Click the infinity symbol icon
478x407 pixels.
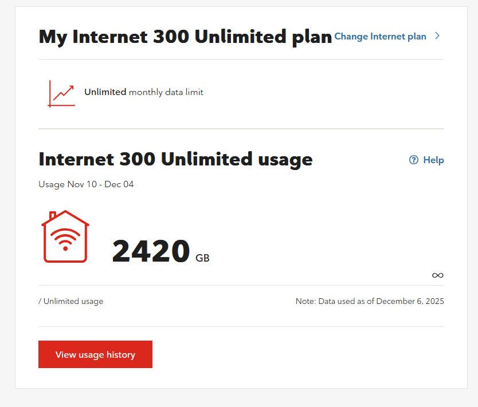tap(437, 275)
